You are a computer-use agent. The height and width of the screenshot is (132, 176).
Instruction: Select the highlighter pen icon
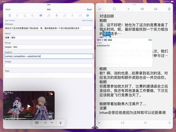(x=49, y=15)
